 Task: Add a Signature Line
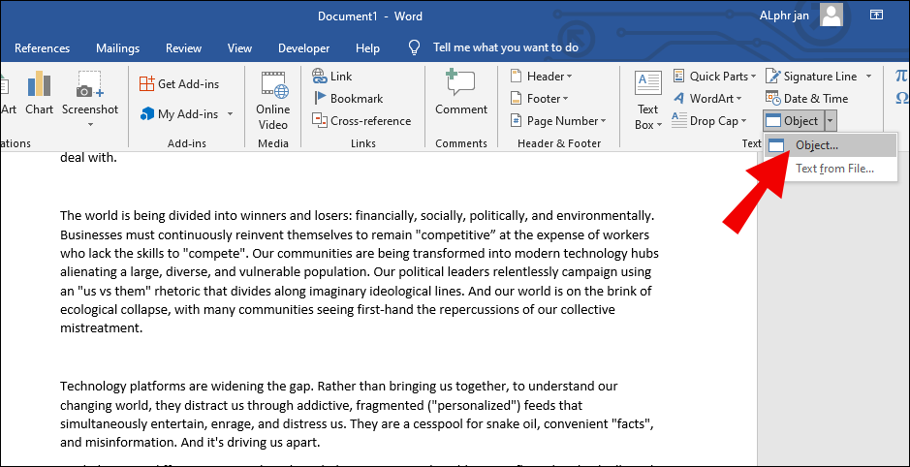819,76
